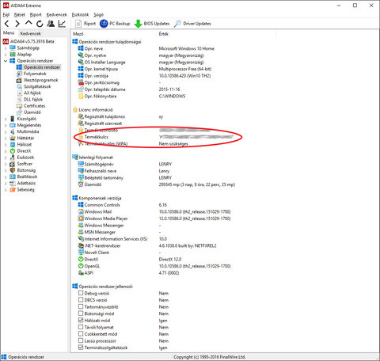Click the refresh icon in the toolbar
Image resolution: width=380 pixels, height=361 pixels.
(x=40, y=24)
